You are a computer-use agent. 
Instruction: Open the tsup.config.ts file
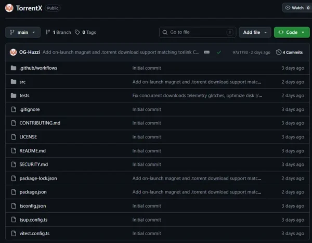[x=33, y=220]
